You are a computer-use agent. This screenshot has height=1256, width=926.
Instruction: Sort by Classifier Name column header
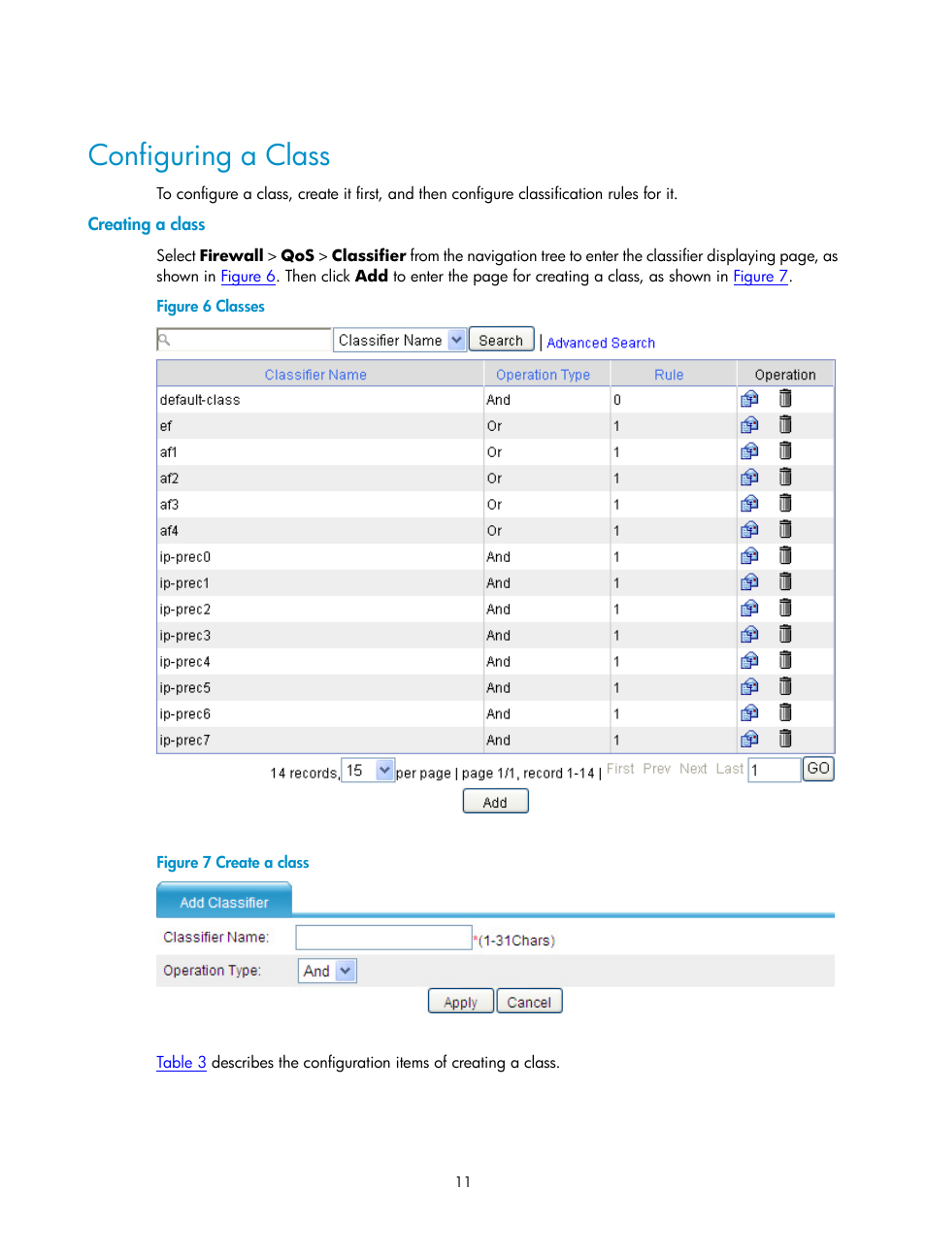(315, 375)
